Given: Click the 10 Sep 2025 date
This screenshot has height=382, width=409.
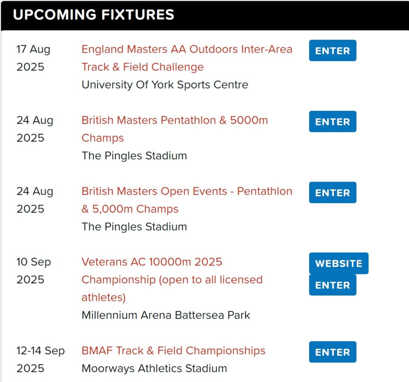Looking at the screenshot, I should pos(34,271).
